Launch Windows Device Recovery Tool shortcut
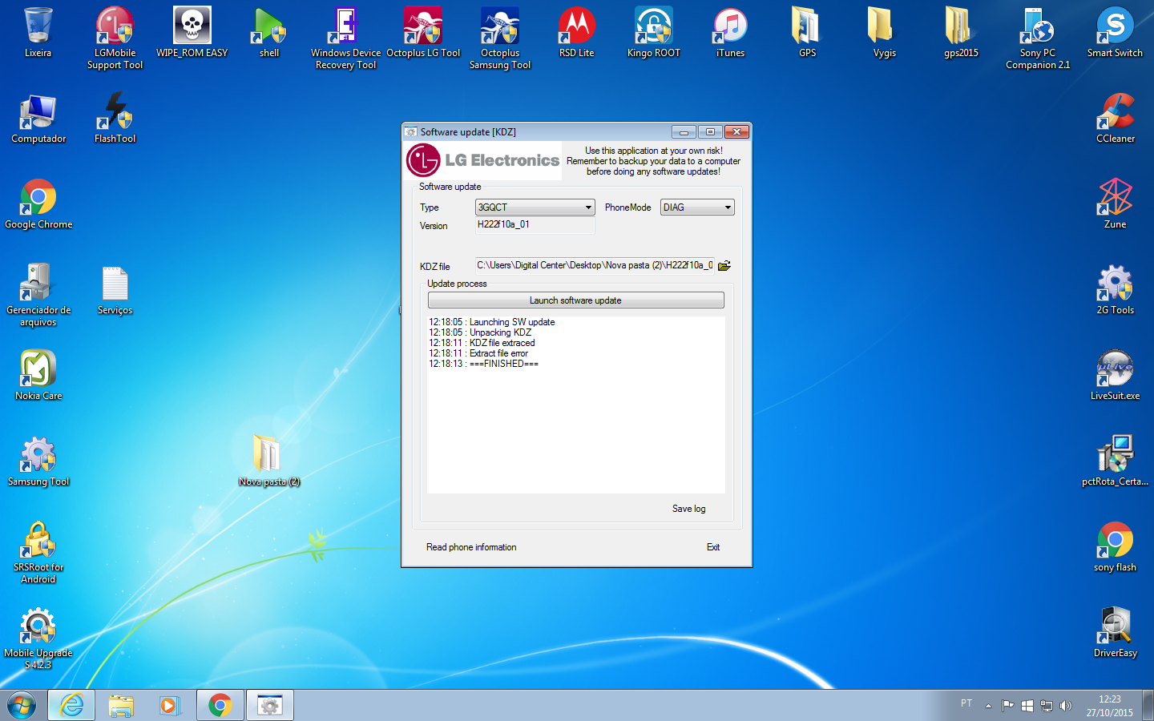Viewport: 1154px width, 721px height. coord(345,38)
